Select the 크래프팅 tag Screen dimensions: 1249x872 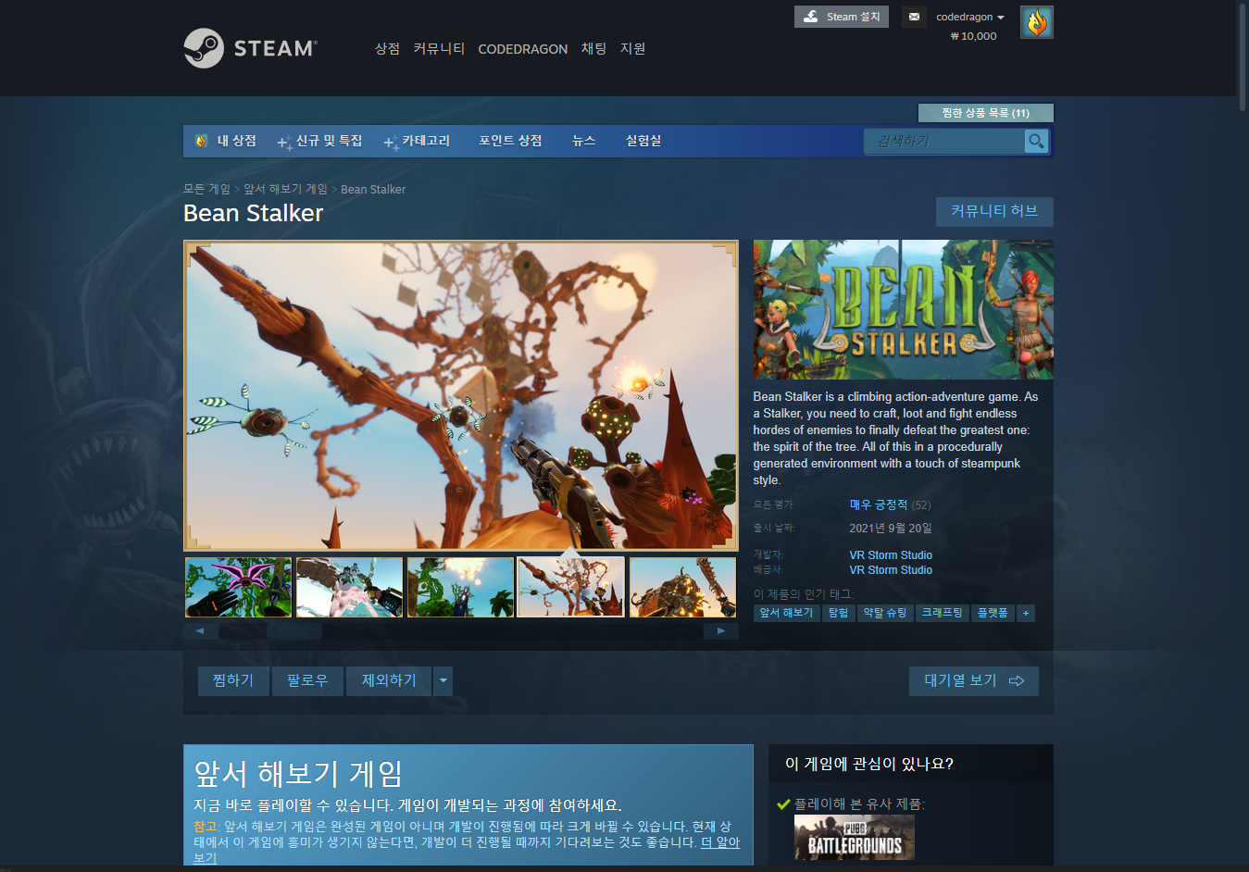tap(942, 613)
